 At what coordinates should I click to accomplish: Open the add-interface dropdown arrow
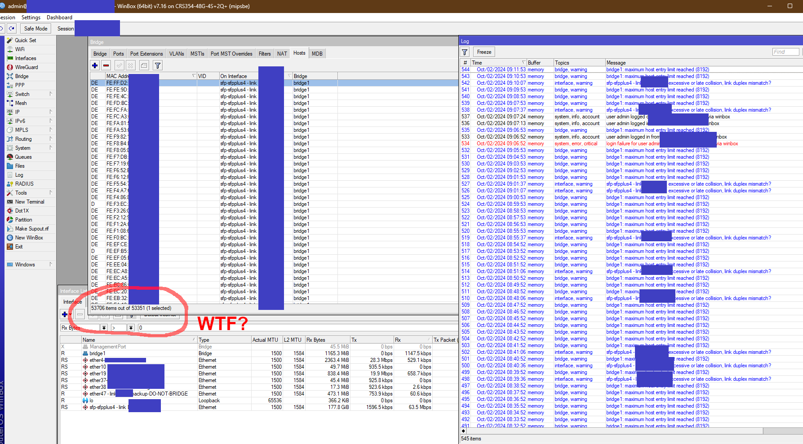(x=71, y=314)
